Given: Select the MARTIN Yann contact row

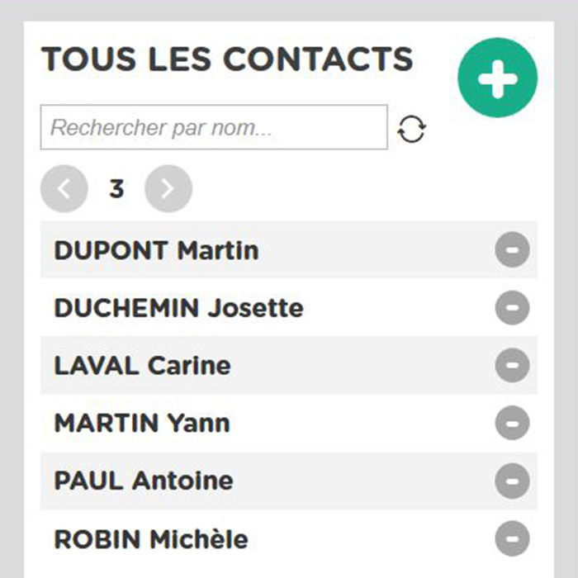Looking at the screenshot, I should point(289,423).
